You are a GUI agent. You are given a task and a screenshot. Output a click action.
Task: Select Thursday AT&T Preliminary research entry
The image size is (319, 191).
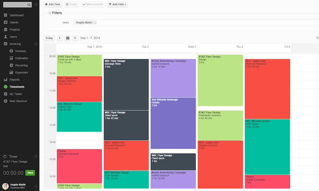[220, 125]
